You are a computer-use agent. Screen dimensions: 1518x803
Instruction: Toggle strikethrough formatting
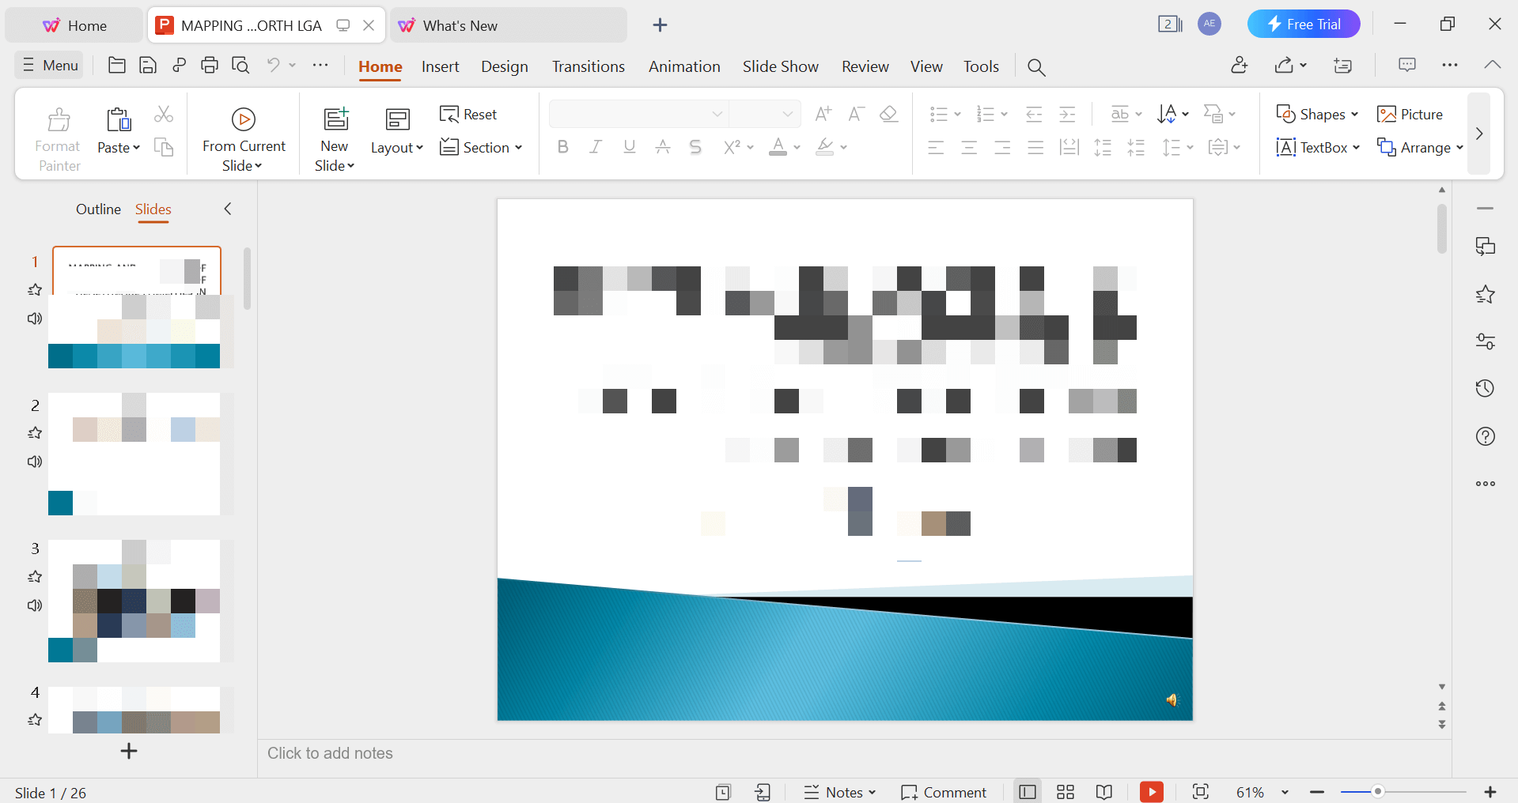[695, 147]
